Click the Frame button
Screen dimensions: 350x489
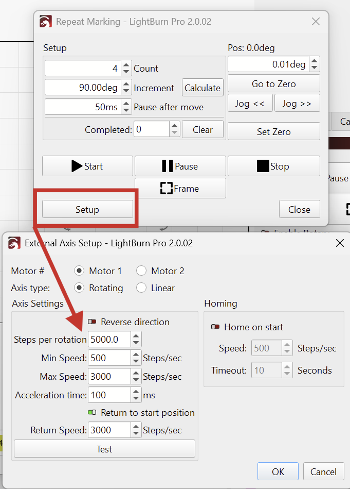(x=180, y=188)
